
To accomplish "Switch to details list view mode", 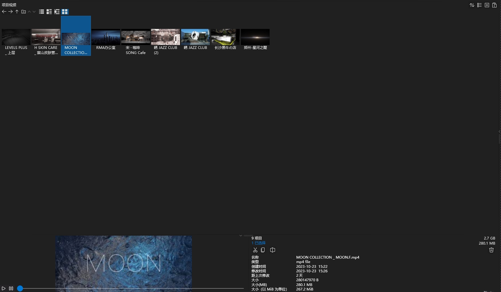I will (x=49, y=12).
